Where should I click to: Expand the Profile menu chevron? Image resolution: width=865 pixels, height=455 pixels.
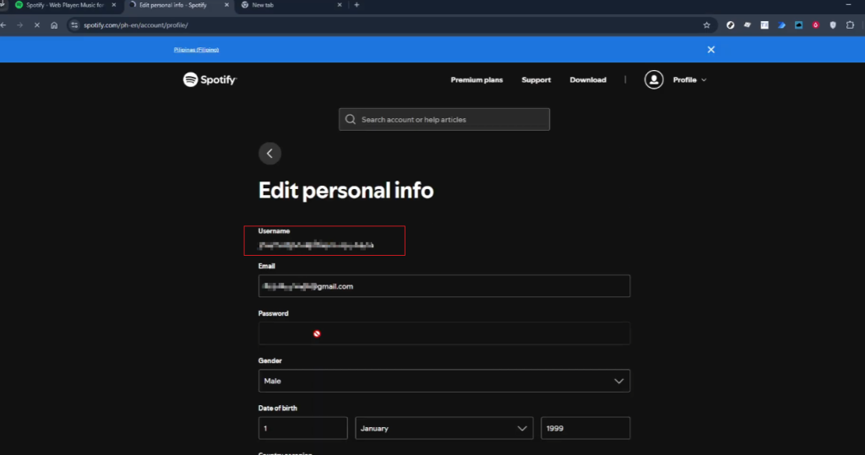coord(704,80)
